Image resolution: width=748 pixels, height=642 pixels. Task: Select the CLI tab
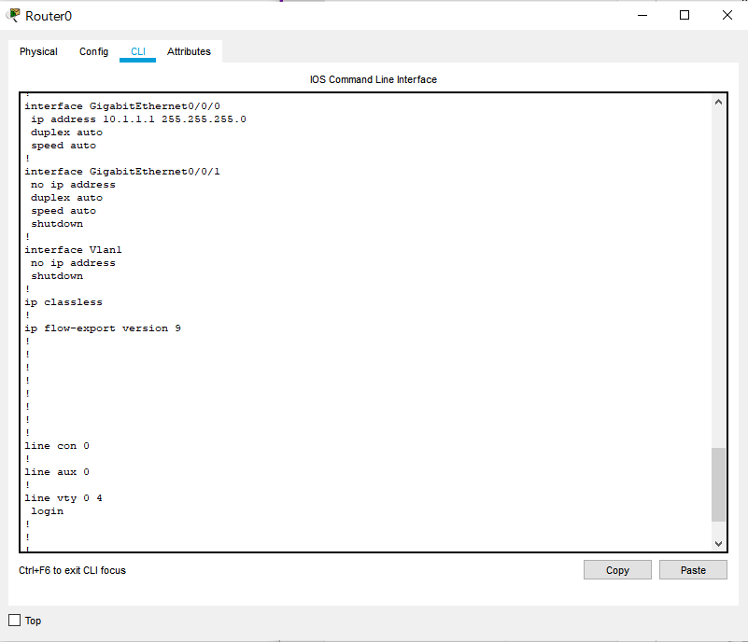pos(137,51)
